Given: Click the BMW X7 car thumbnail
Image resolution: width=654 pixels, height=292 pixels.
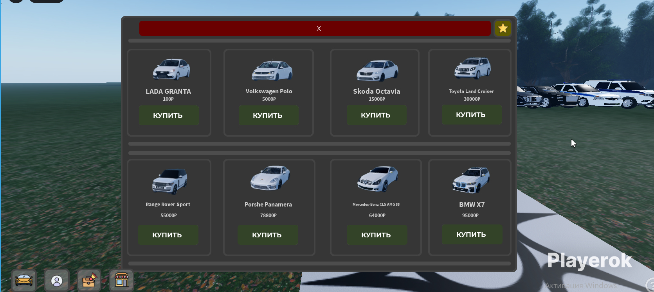Looking at the screenshot, I should pos(471,180).
